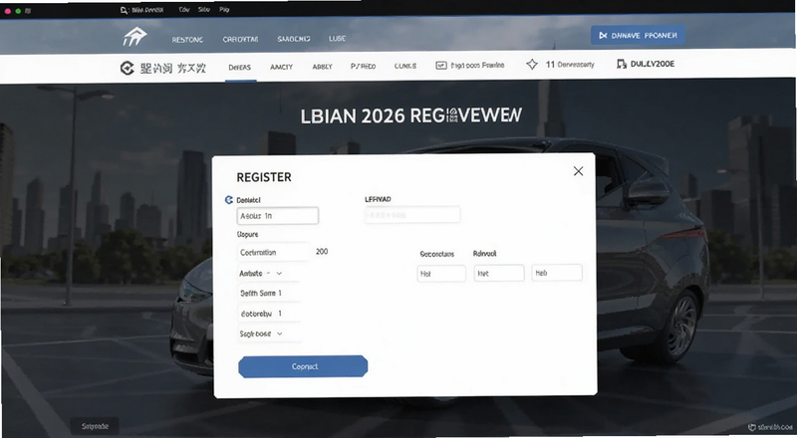Switch to the P/REDO tab
Screen dimensions: 797x438
click(363, 66)
